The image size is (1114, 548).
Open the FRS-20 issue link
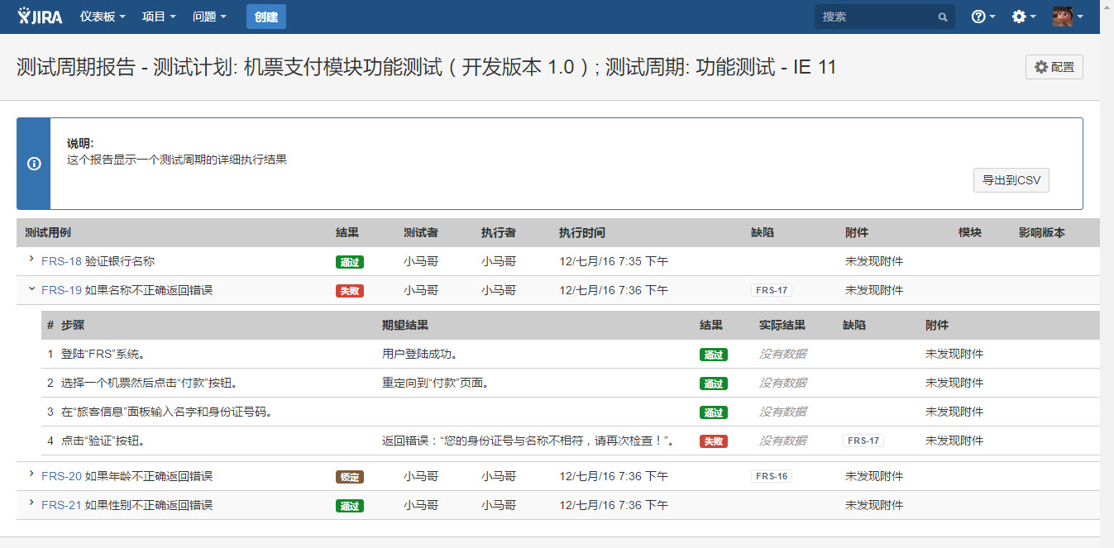coord(61,476)
